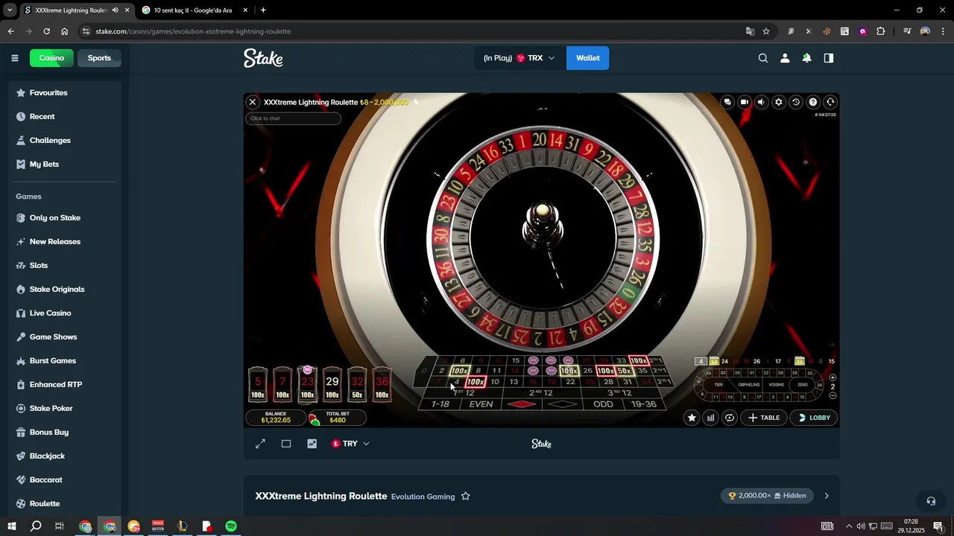Viewport: 954px width, 536px height.
Task: Open Stake Poker category
Action: 66,408
